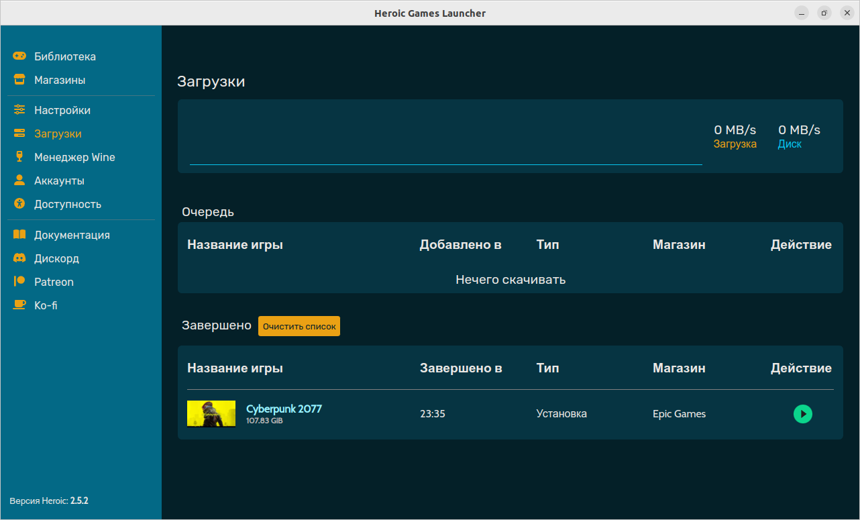Click the Documentation book icon
This screenshot has height=520, width=860.
click(19, 235)
